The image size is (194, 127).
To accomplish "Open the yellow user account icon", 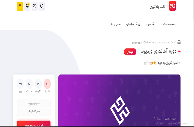I will [x=20, y=6].
